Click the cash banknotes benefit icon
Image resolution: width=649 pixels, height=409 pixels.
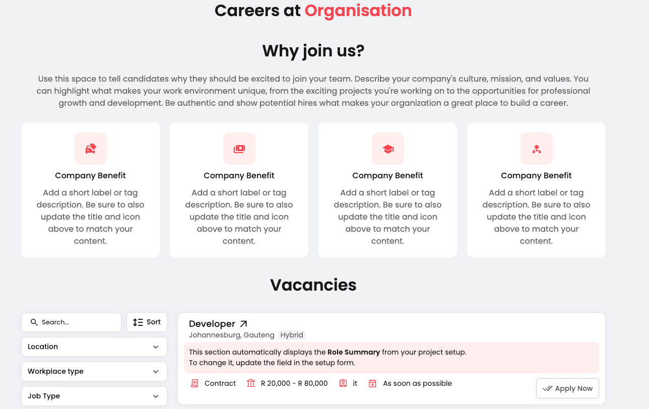[239, 149]
